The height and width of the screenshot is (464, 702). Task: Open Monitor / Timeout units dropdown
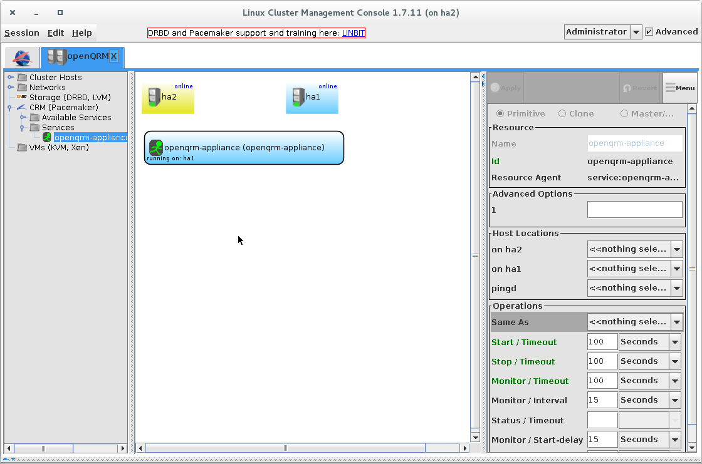[x=674, y=381]
